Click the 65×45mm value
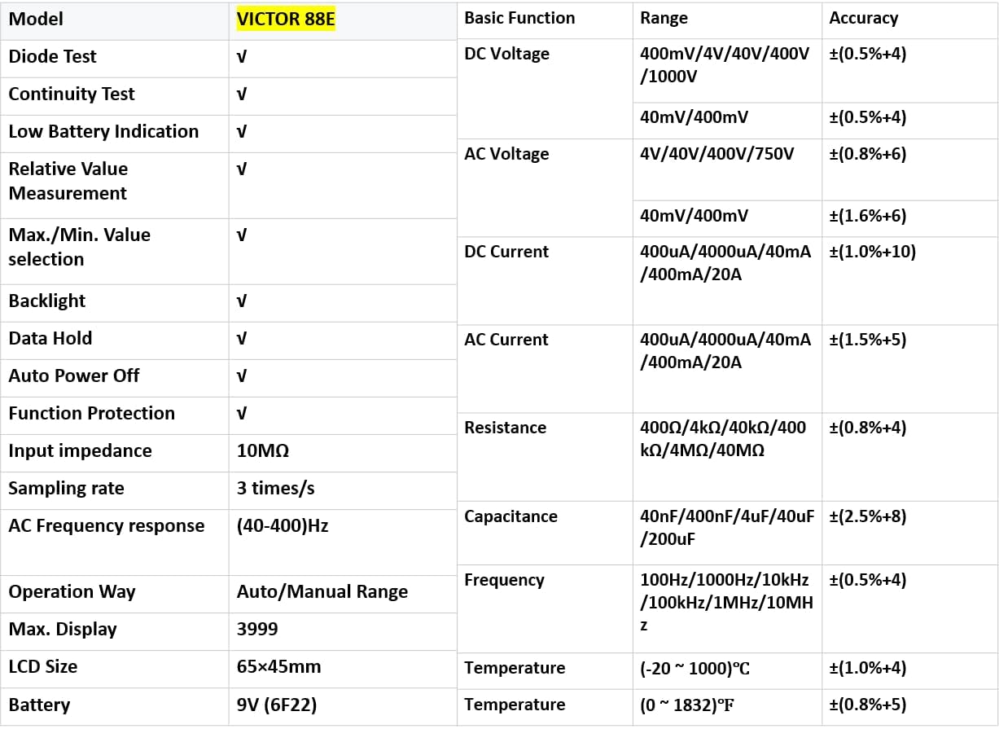 (x=279, y=667)
